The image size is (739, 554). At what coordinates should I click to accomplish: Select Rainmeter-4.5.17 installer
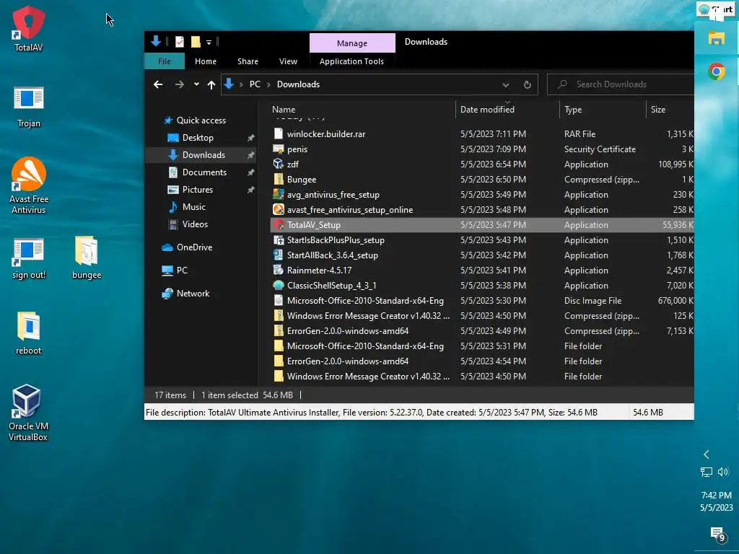click(x=481, y=271)
